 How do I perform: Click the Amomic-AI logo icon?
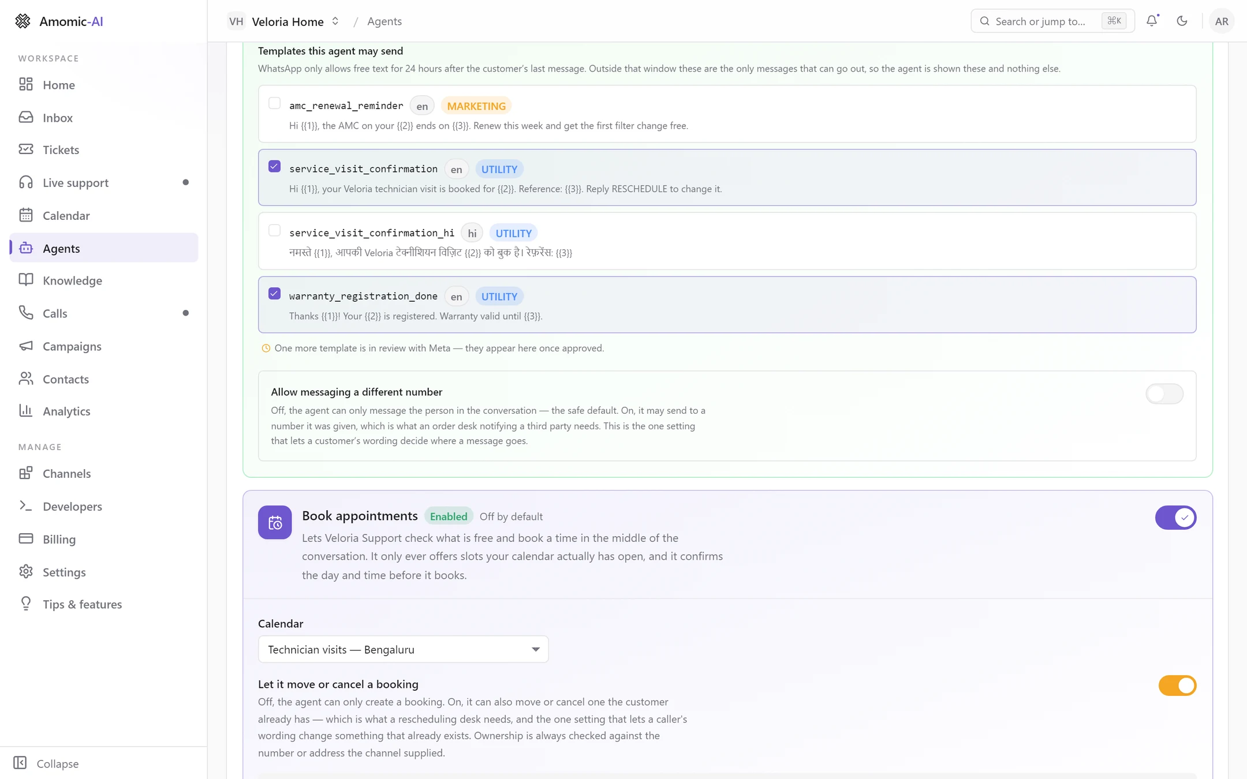click(23, 21)
